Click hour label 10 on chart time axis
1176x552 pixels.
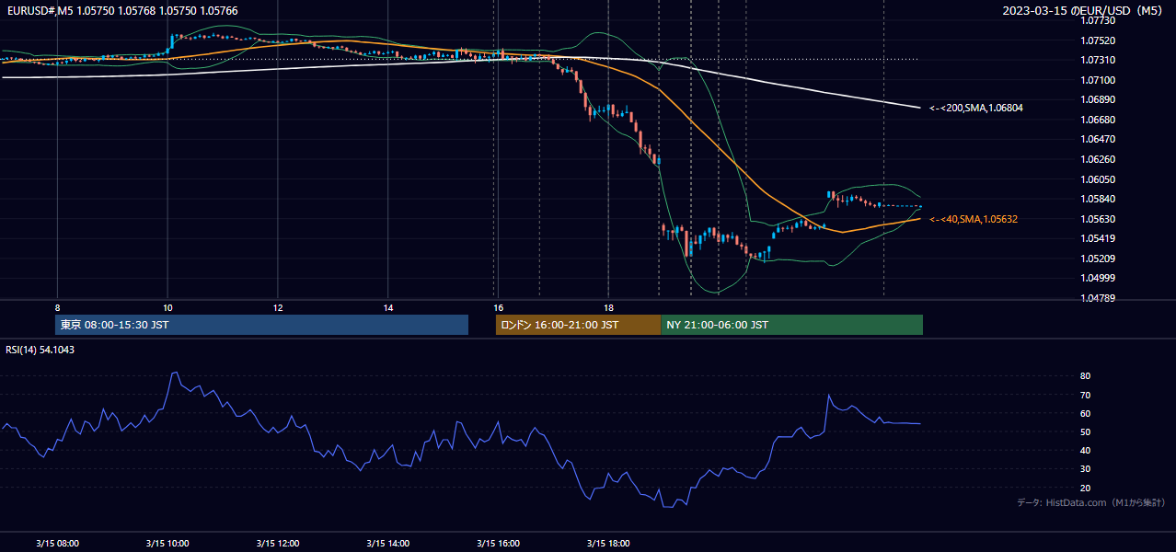coord(167,307)
